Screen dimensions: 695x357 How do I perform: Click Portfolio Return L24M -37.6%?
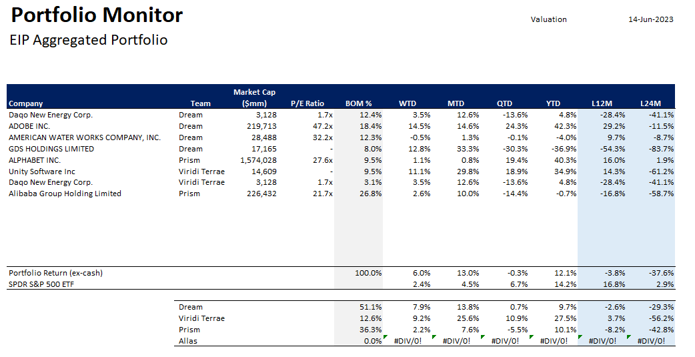[660, 273]
